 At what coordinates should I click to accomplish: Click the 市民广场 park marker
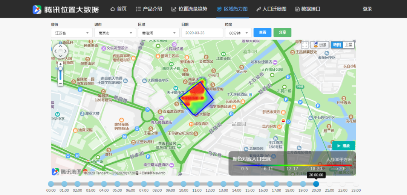click(284, 87)
